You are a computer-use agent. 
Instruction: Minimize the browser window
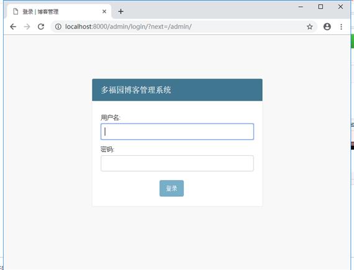[301, 7]
